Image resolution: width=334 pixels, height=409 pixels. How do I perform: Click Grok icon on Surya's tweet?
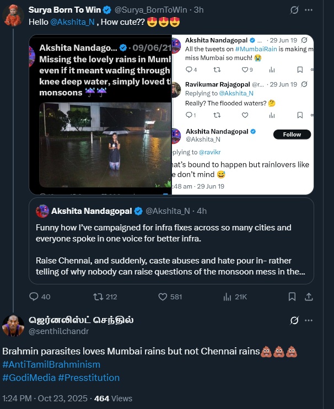tap(295, 10)
